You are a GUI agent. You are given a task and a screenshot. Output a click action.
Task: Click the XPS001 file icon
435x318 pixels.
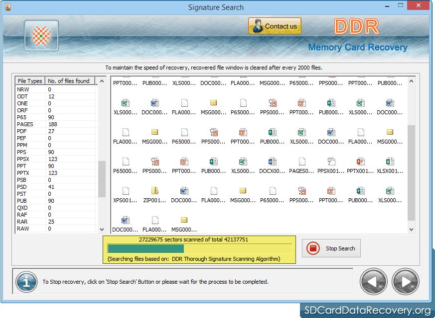coord(126,191)
